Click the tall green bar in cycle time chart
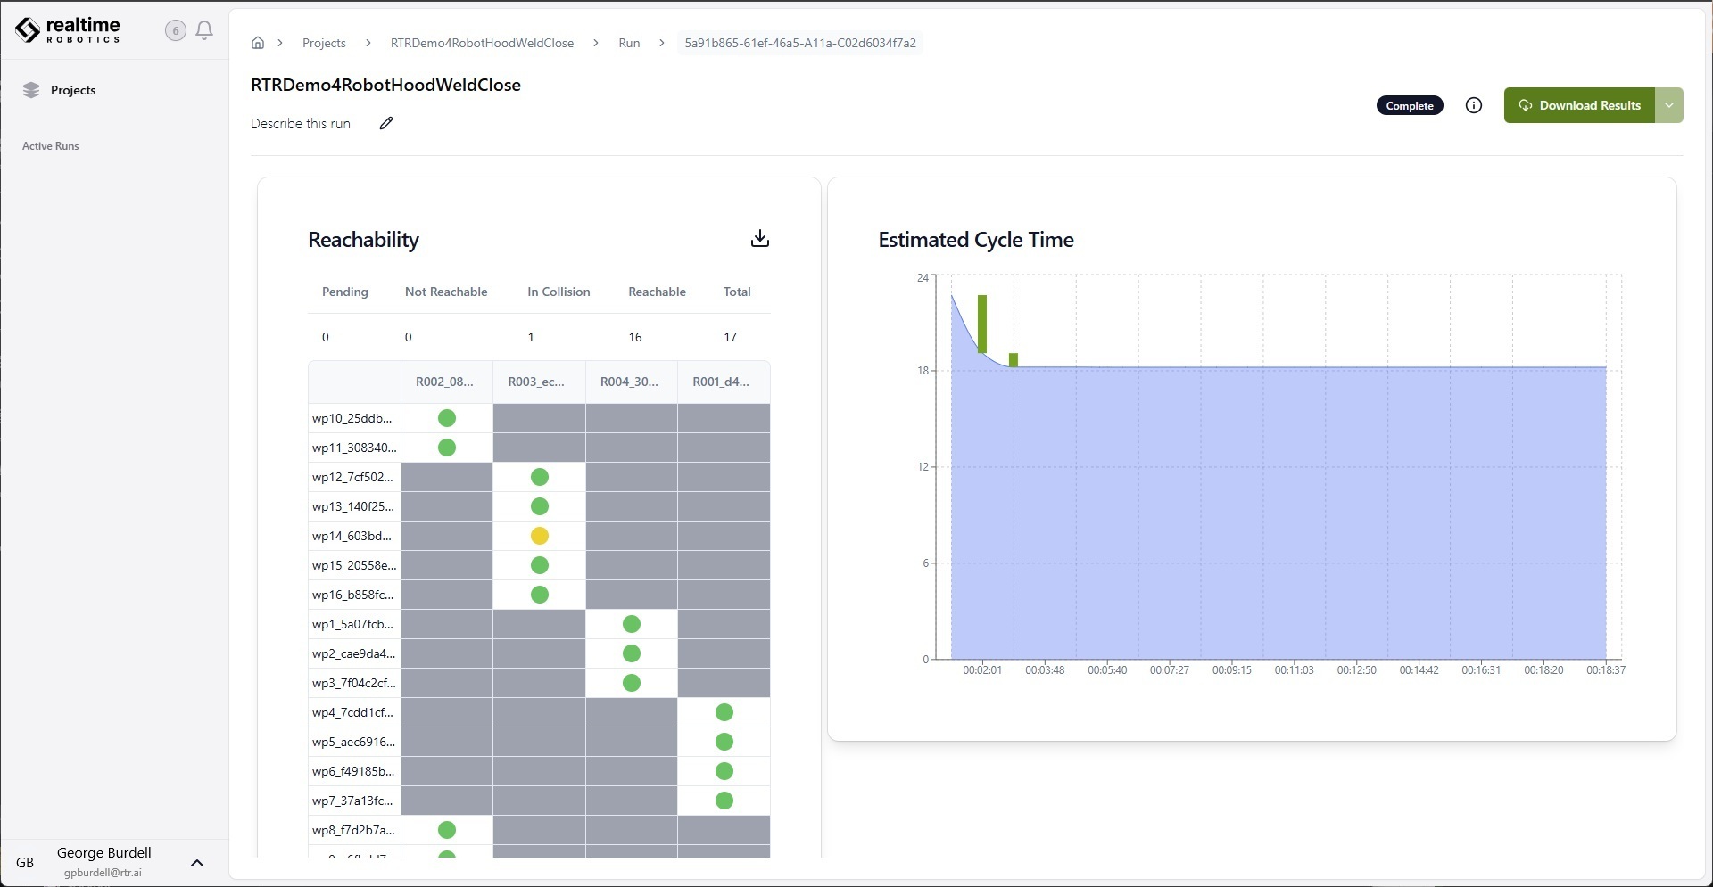This screenshot has height=887, width=1713. [982, 324]
